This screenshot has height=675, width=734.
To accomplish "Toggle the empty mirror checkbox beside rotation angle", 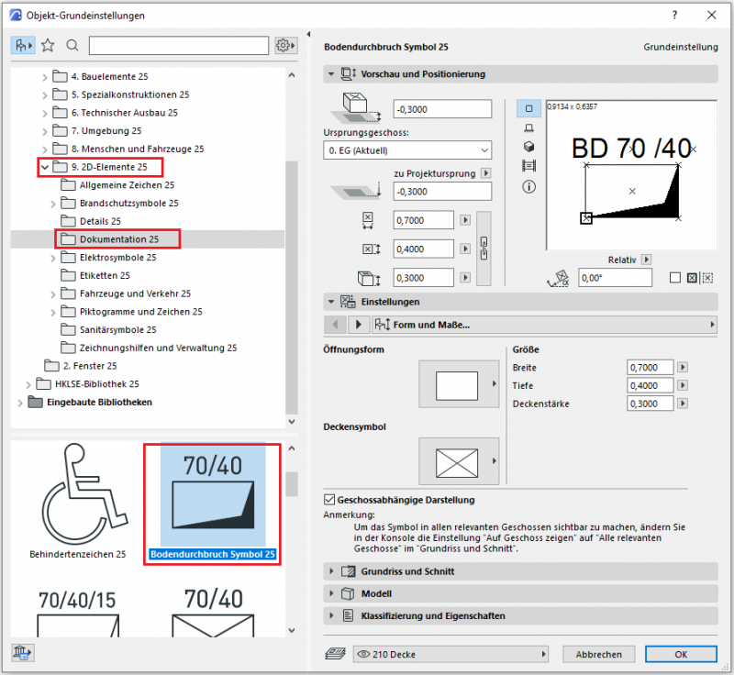I will (x=674, y=278).
